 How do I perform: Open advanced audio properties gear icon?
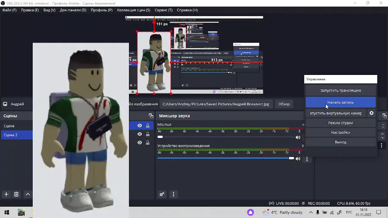coord(162,194)
